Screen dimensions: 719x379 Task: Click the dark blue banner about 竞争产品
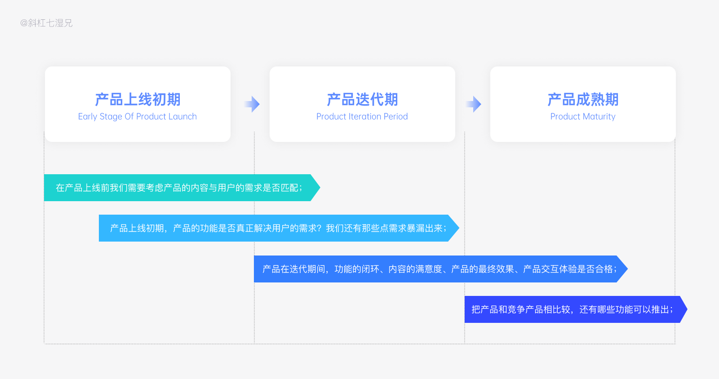point(576,309)
